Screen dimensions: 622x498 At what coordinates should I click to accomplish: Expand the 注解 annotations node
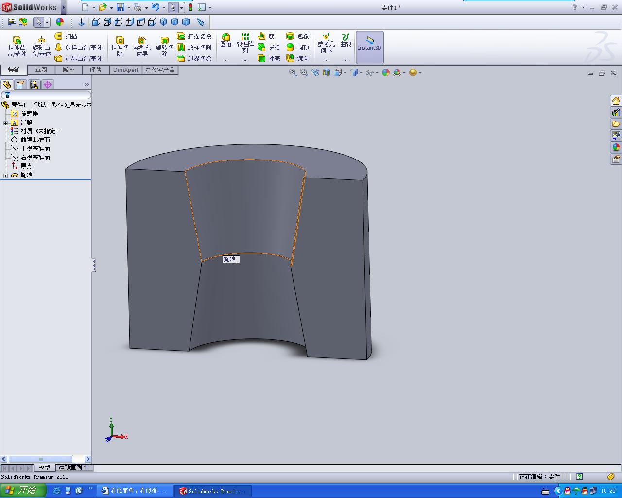coord(6,123)
